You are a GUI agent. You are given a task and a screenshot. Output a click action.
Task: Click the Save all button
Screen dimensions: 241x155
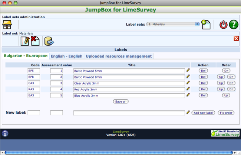tap(121, 101)
